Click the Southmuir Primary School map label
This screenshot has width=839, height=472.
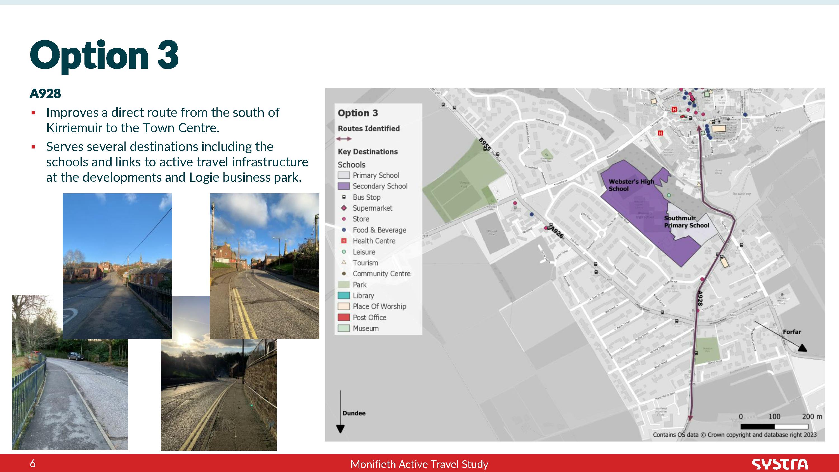(687, 222)
